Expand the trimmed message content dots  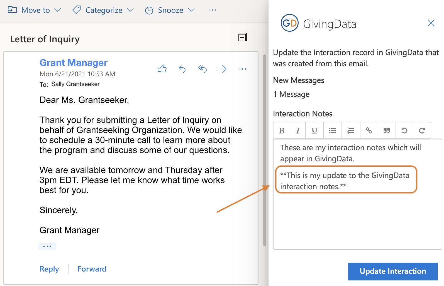click(47, 246)
